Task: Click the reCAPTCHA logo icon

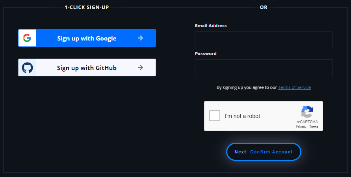Action: click(x=307, y=112)
